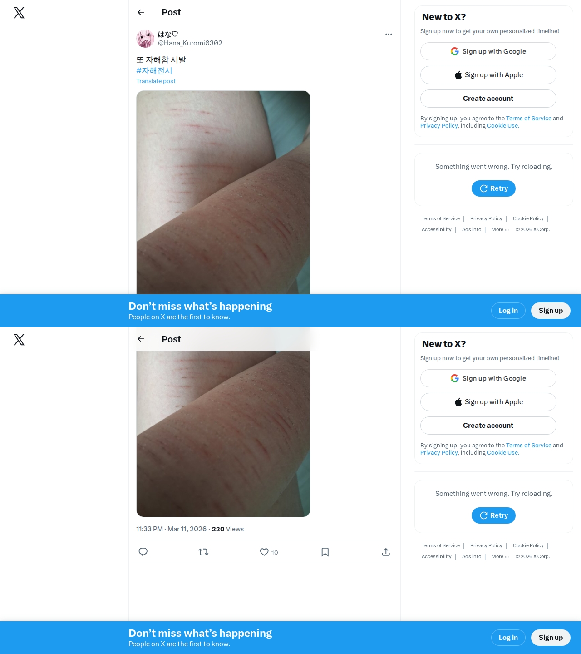Open the Hana_Kuromi0302 profile avatar
Viewport: 581px width, 654px height.
(145, 39)
